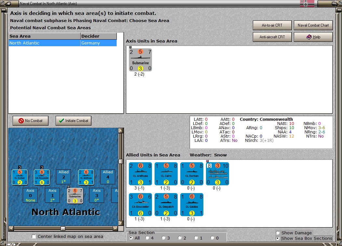Click CA Gloucester counter on North Atlantic map
Screen dimensions: 342x246
pos(42,177)
